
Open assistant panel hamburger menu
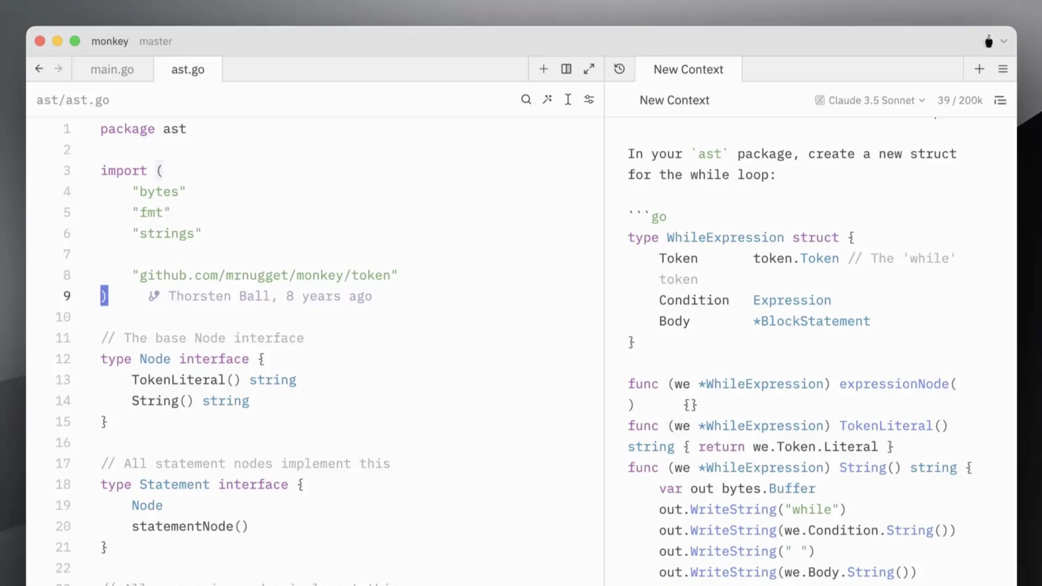point(1003,69)
